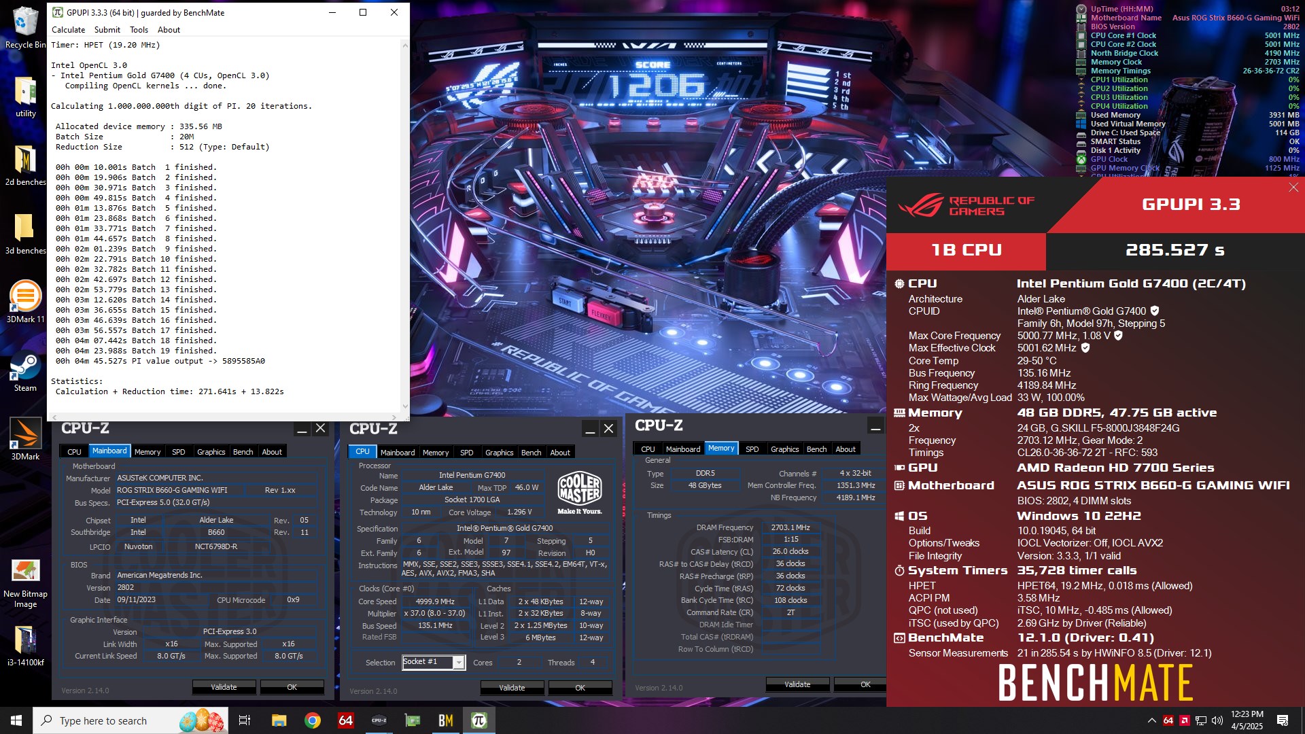The width and height of the screenshot is (1305, 734).
Task: Close the processor CPU-Z window
Action: pyautogui.click(x=609, y=429)
